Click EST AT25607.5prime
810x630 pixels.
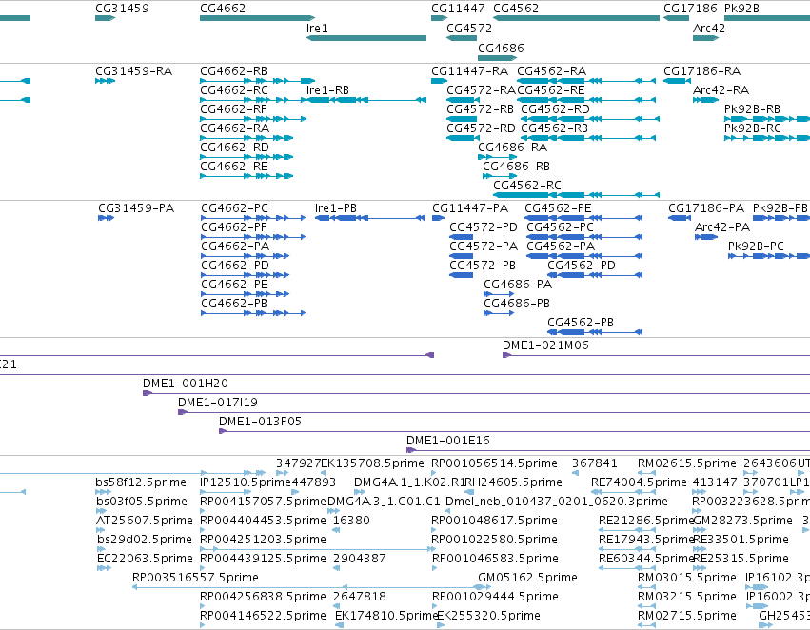[100, 530]
